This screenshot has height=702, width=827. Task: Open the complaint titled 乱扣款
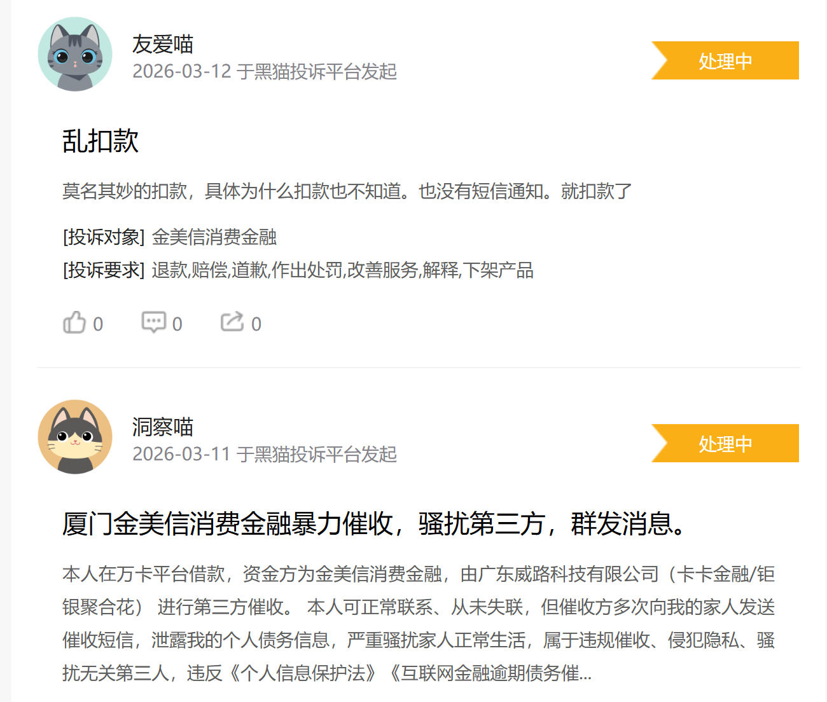[x=101, y=141]
